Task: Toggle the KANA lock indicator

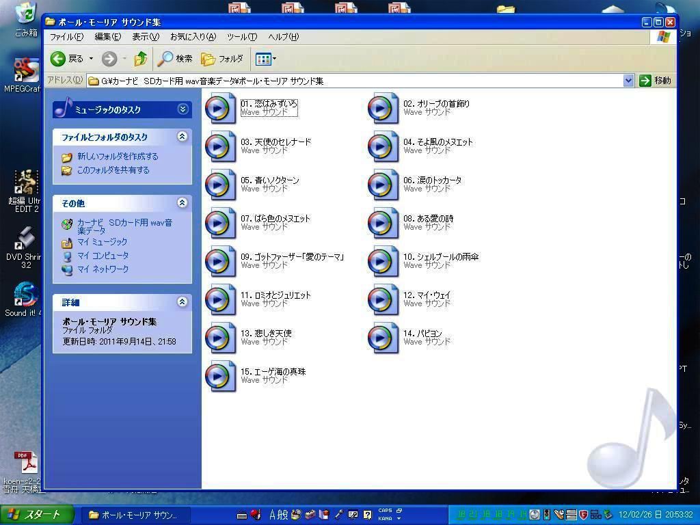Action: 386,518
